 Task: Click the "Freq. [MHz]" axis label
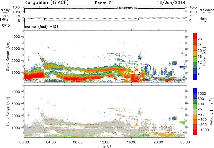tap(5, 18)
